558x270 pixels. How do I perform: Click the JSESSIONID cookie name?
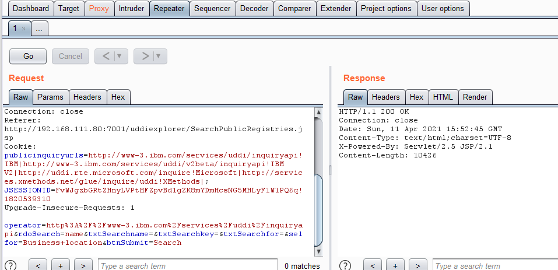(x=28, y=190)
